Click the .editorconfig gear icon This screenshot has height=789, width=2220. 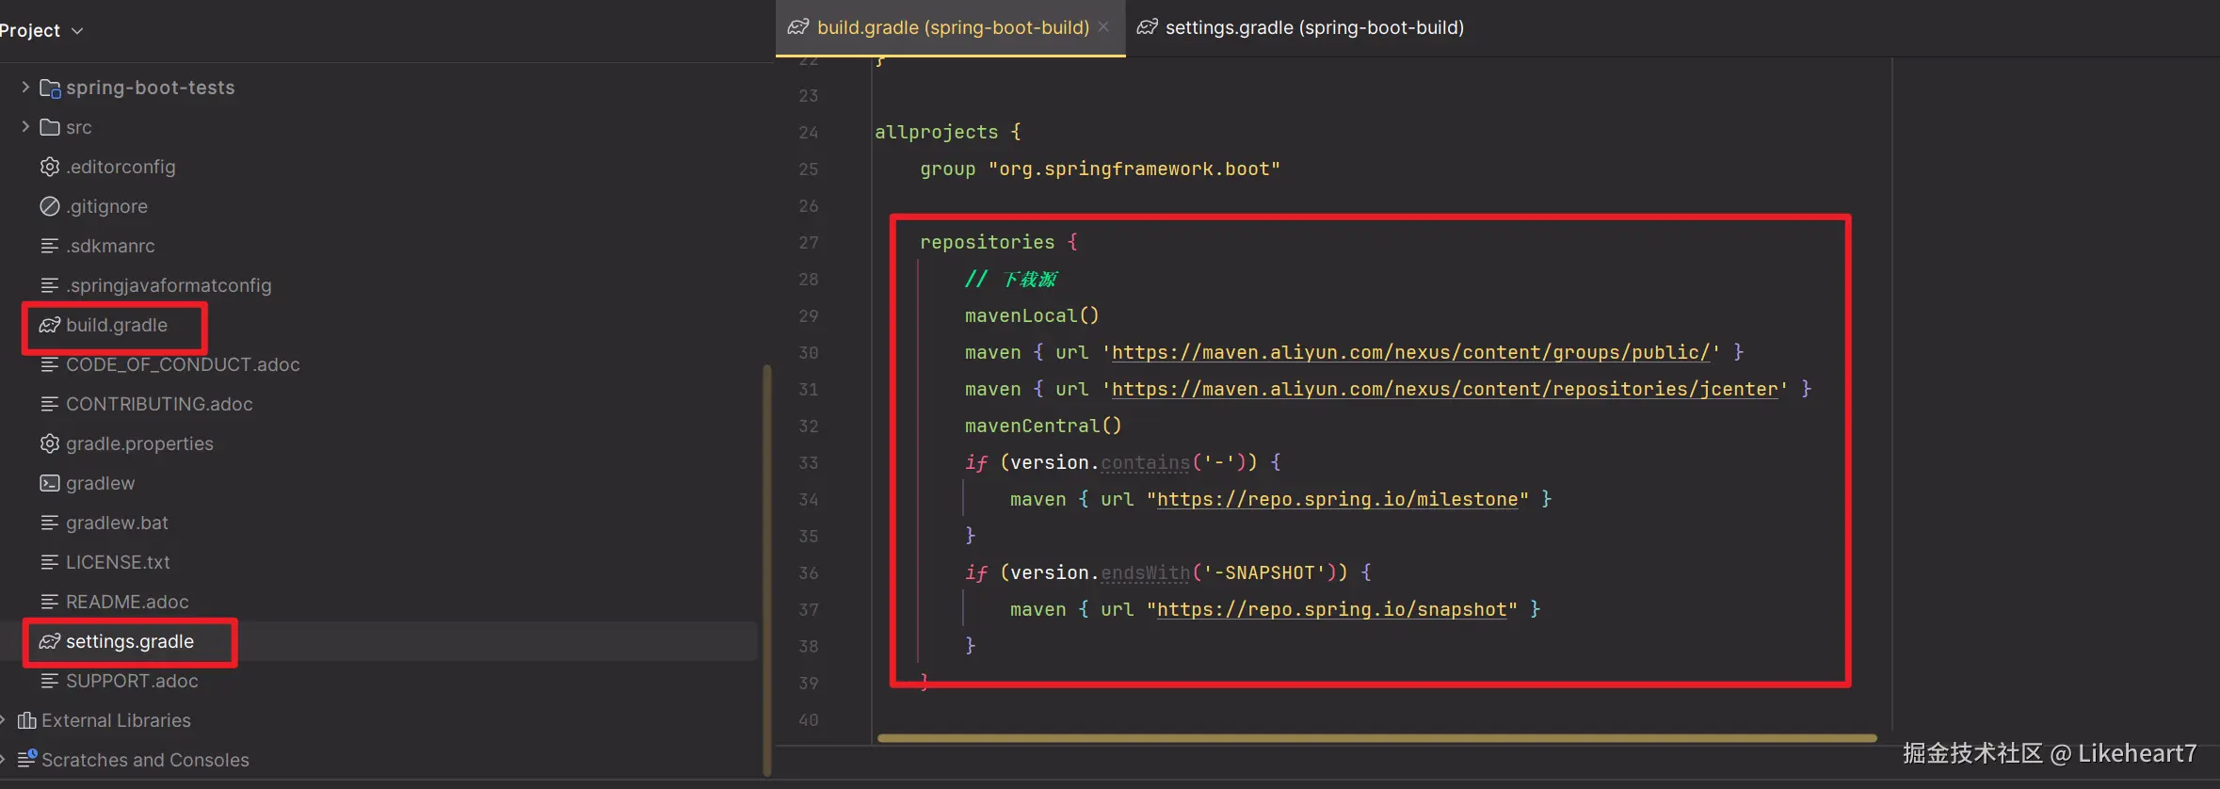[x=50, y=167]
